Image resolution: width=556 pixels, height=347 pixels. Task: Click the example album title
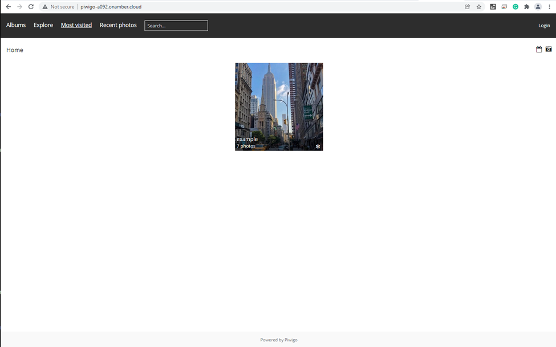click(247, 139)
